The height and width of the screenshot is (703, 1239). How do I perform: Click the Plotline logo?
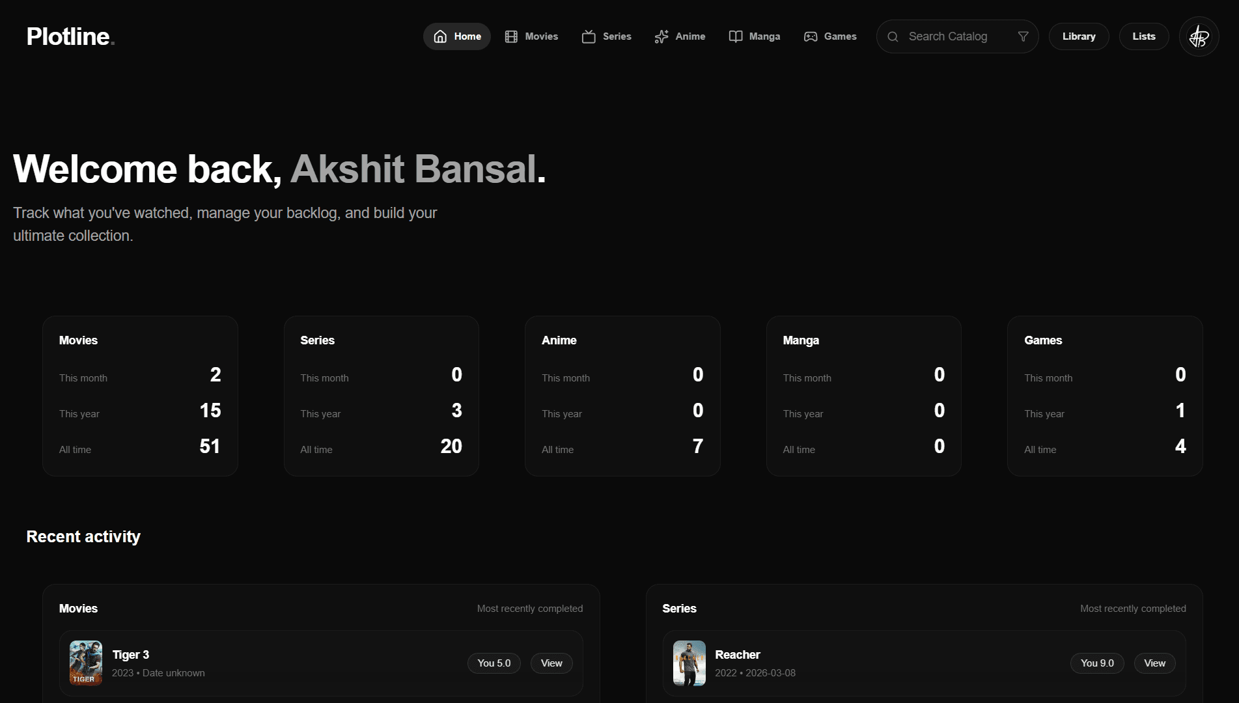70,36
